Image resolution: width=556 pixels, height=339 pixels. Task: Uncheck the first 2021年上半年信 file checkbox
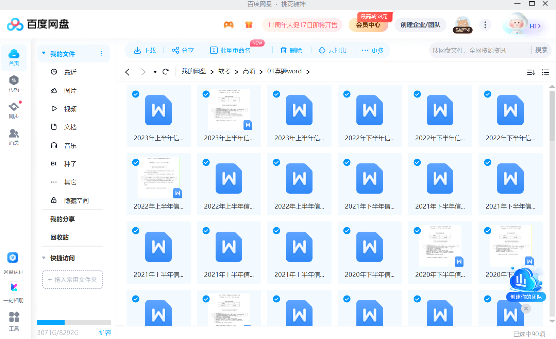pos(136,231)
